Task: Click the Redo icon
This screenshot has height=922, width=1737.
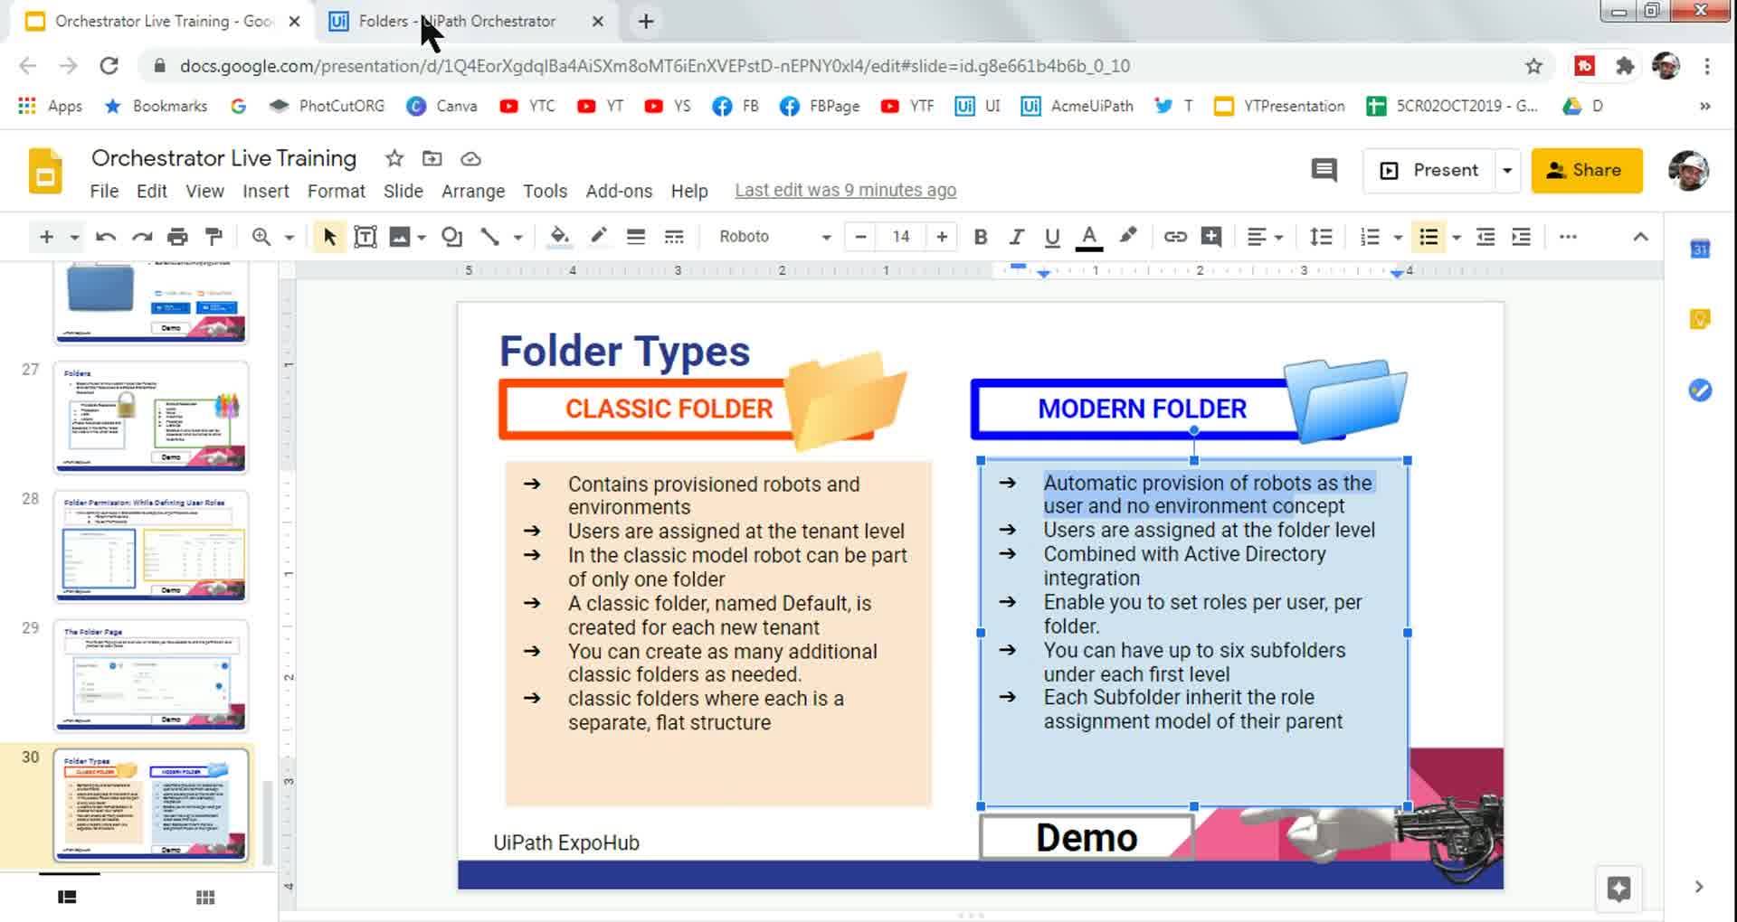Action: point(142,237)
